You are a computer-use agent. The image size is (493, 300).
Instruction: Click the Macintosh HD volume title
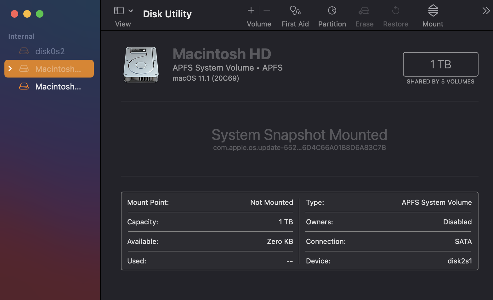pyautogui.click(x=222, y=54)
